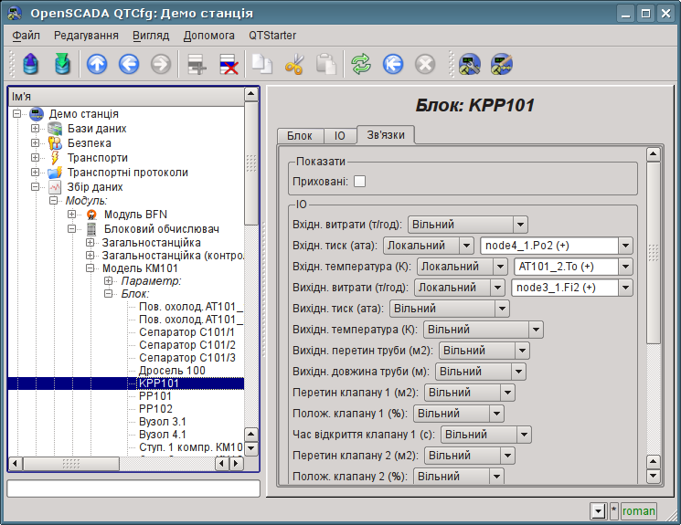Click the scissors cut icon
Viewport: 681px width, 525px height.
click(x=294, y=64)
